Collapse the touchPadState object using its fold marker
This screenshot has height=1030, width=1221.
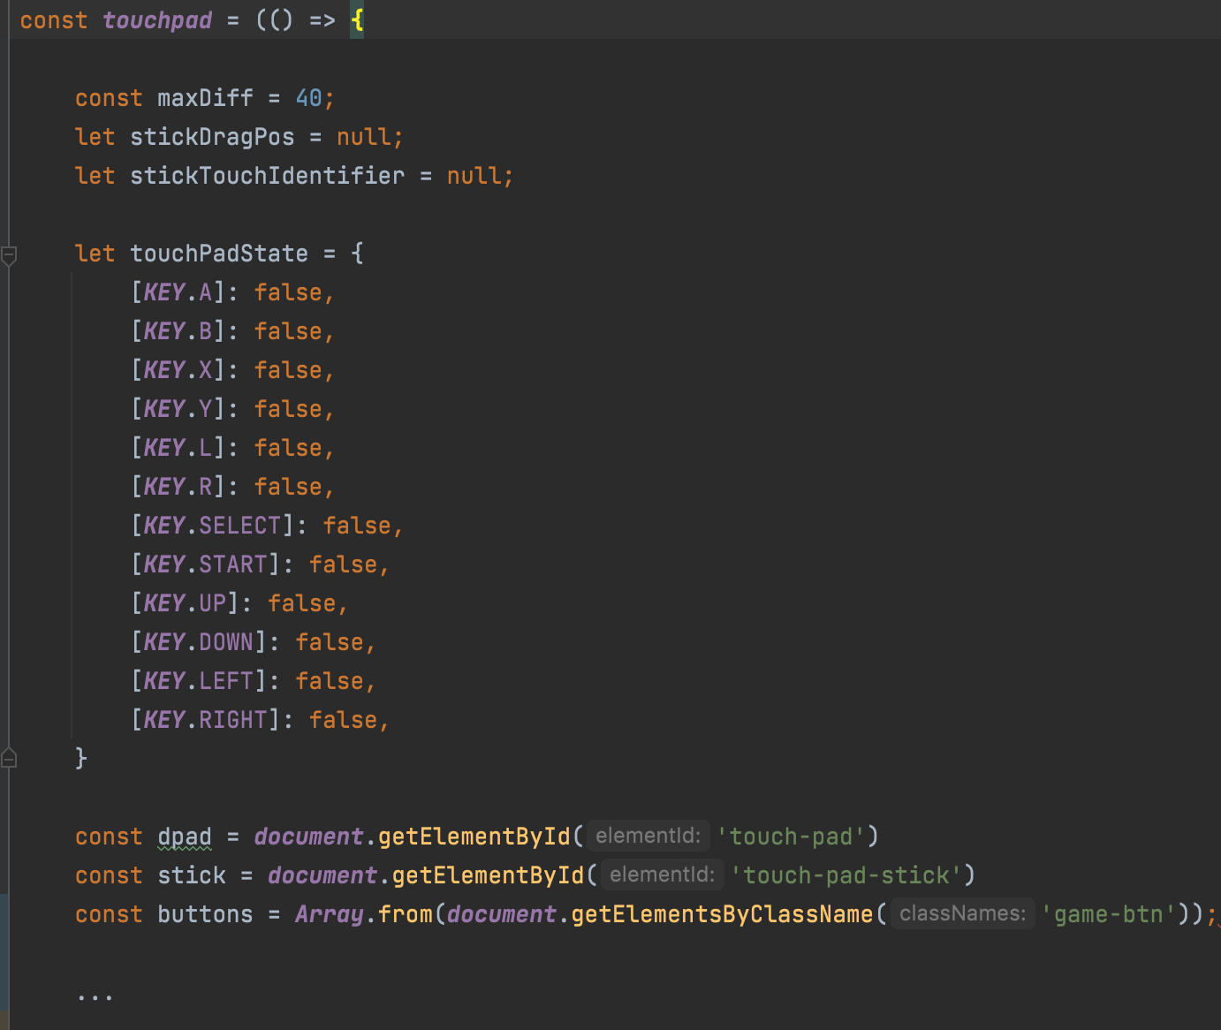click(x=9, y=256)
